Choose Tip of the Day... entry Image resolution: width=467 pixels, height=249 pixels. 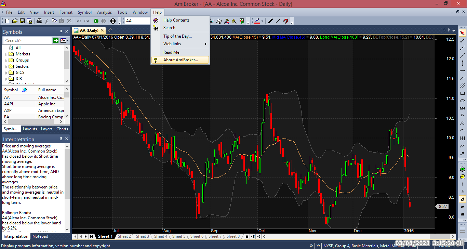click(180, 36)
